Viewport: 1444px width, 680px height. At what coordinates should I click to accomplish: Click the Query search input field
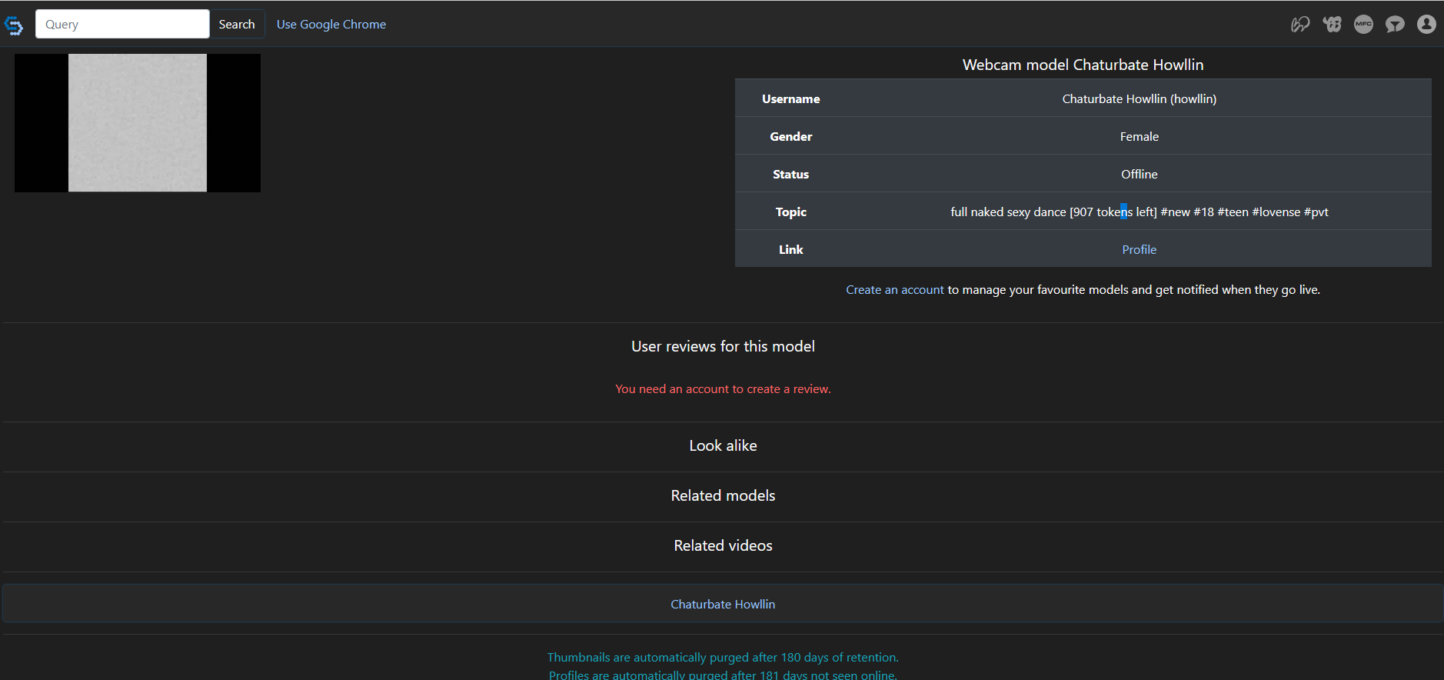point(122,24)
